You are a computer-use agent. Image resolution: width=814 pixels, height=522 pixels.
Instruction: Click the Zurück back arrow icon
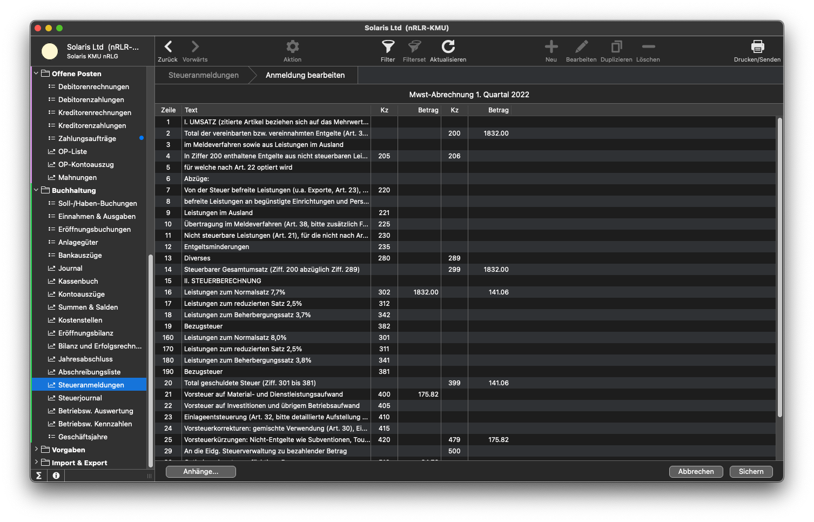168,47
